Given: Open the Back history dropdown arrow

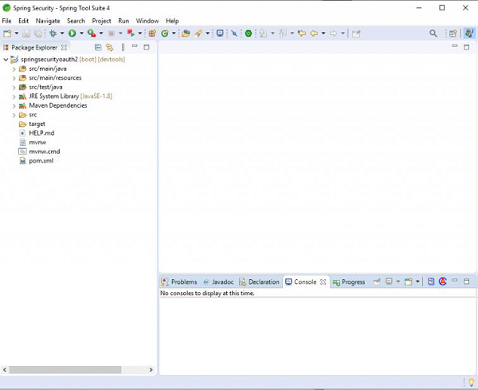Looking at the screenshot, I should tap(323, 33).
